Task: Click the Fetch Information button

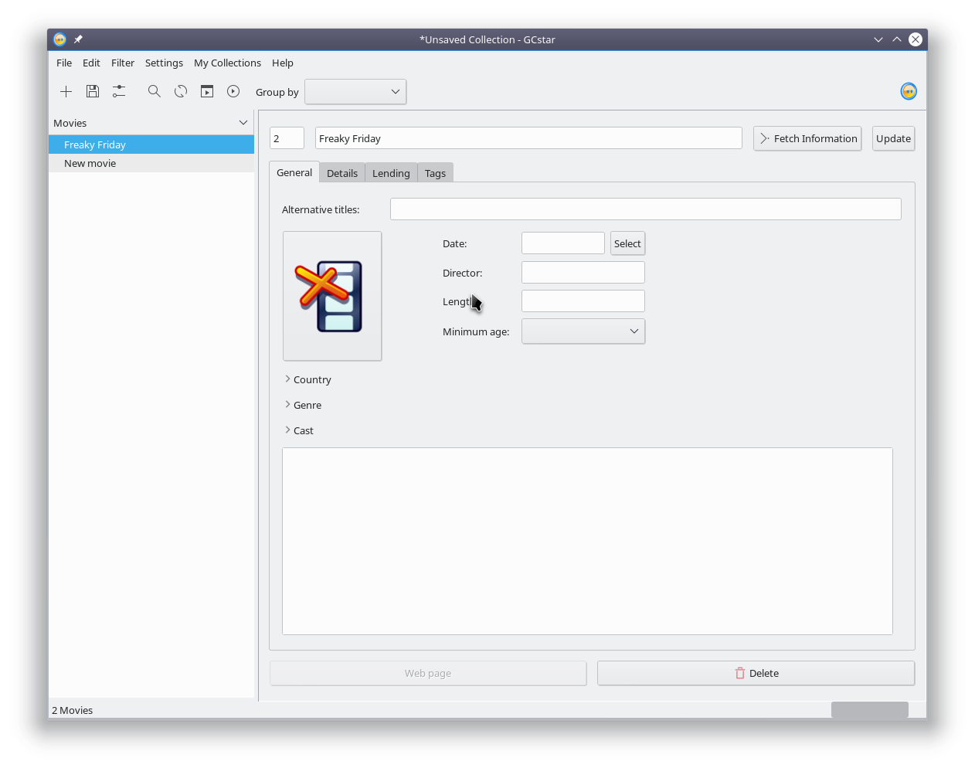Action: [x=807, y=139]
